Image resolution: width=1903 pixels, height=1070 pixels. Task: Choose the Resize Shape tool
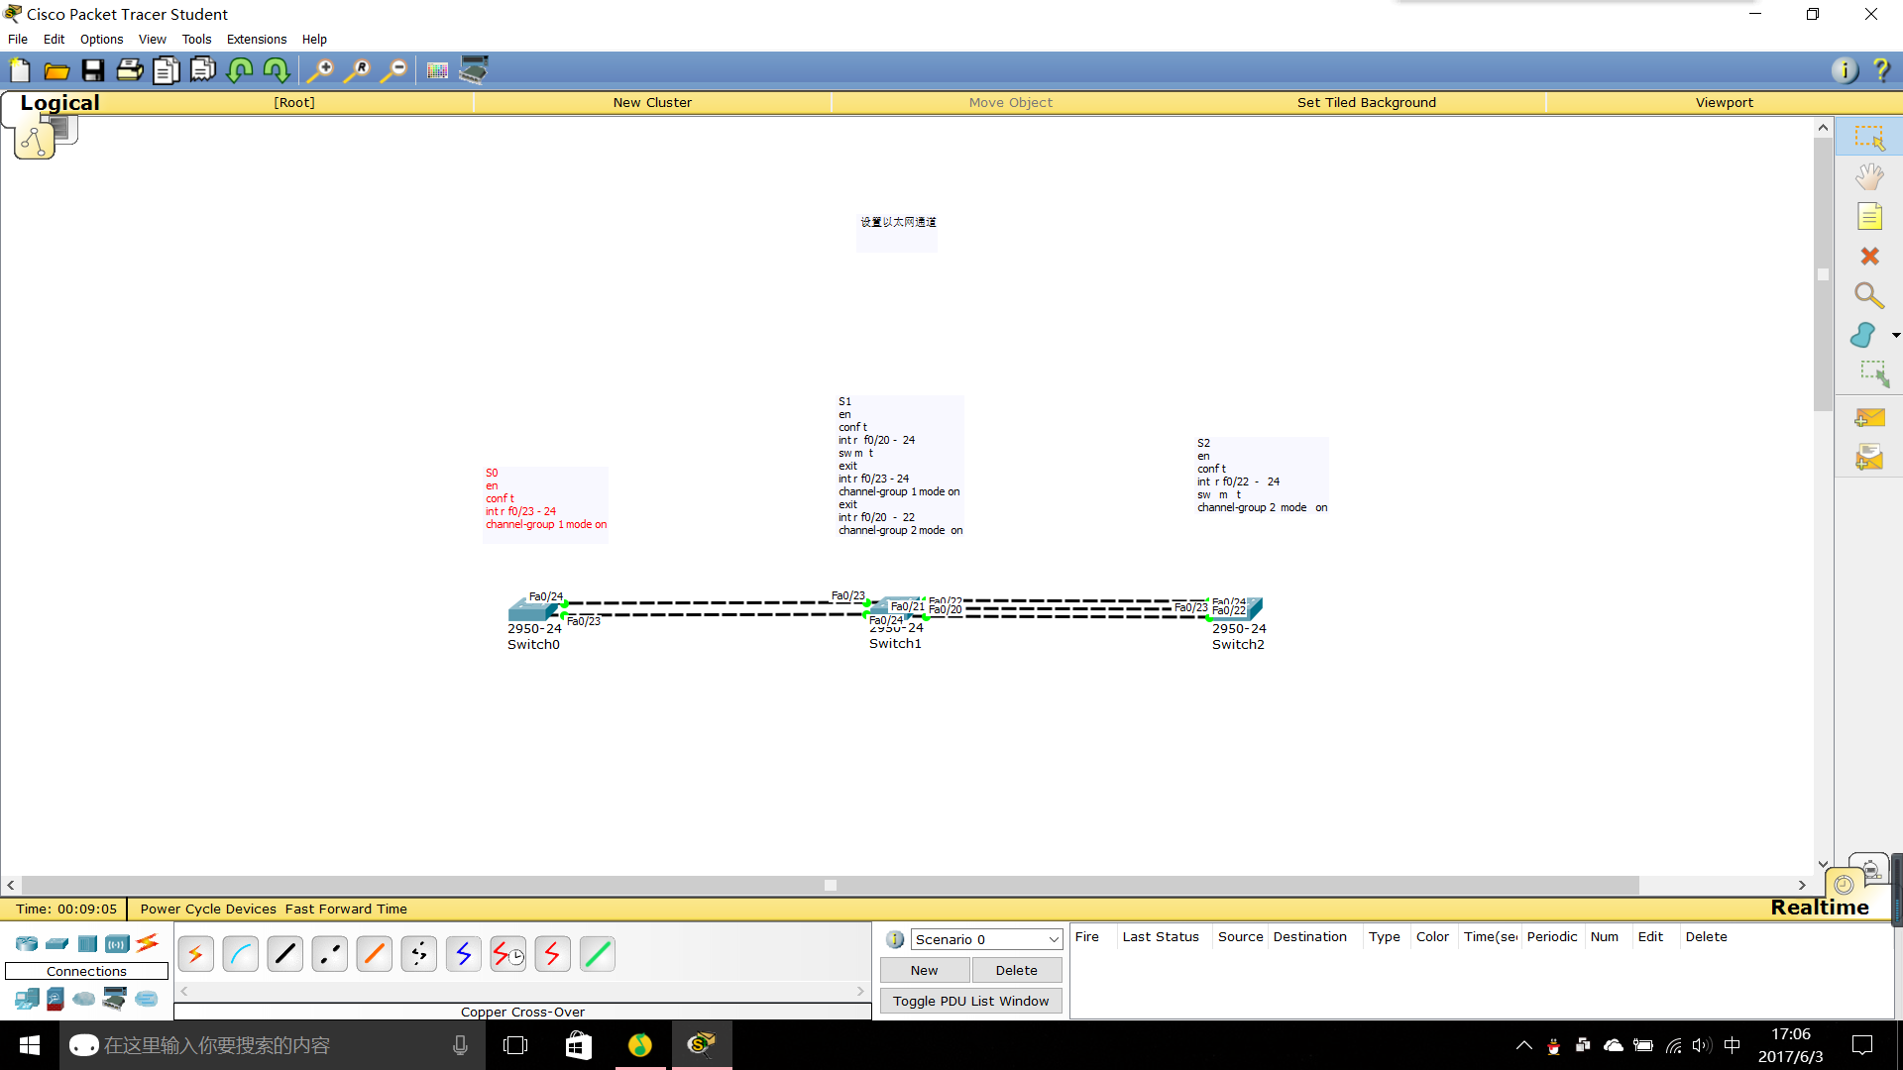1873,374
